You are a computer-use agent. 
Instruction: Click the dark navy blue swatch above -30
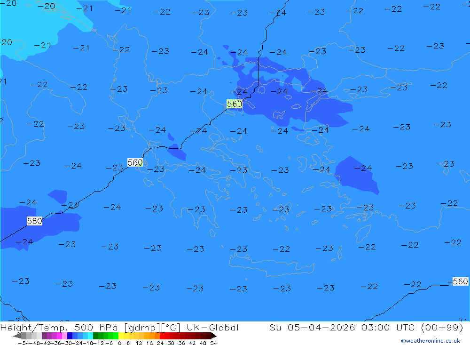(70, 336)
